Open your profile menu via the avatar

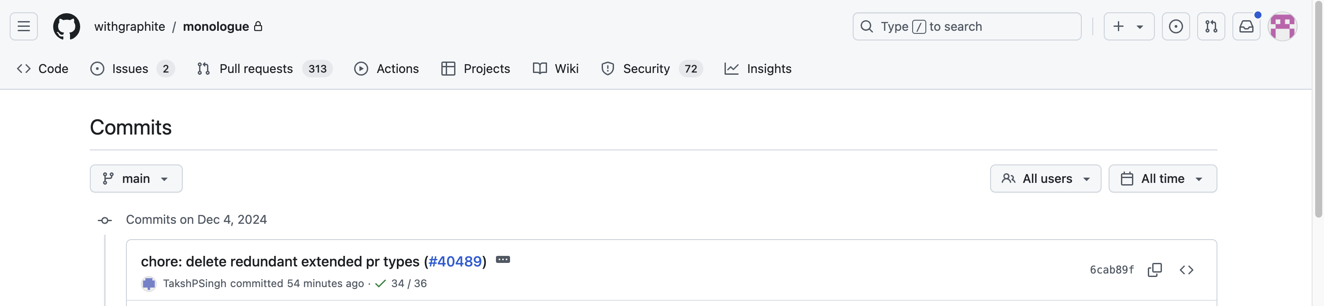[1283, 26]
